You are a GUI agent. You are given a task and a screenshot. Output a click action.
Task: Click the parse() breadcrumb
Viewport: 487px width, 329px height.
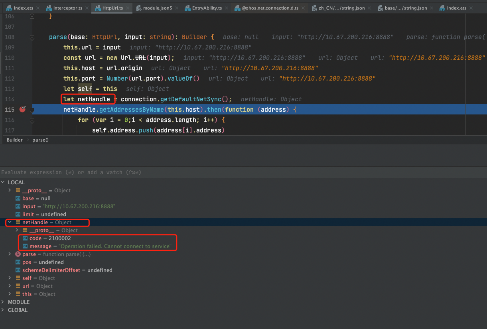[40, 140]
